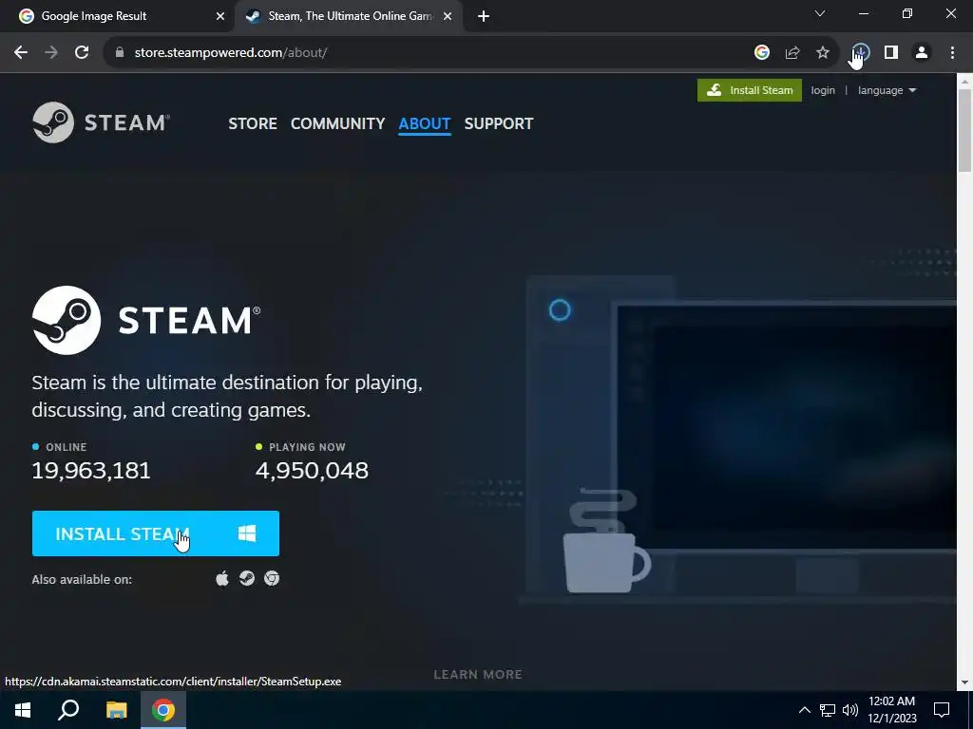Open the STORE menu

(253, 123)
